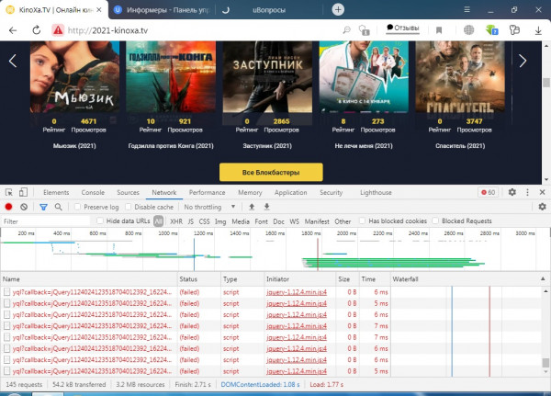This screenshot has height=396, width=551.
Task: Export HAR with the download arrow
Action: point(266,207)
